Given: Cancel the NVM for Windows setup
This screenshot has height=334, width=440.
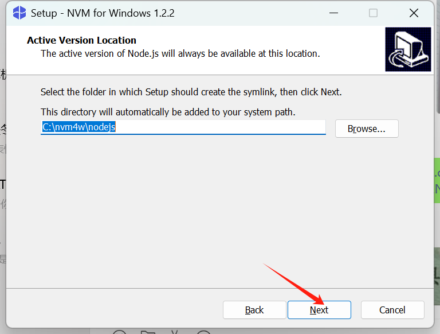Looking at the screenshot, I should click(392, 310).
